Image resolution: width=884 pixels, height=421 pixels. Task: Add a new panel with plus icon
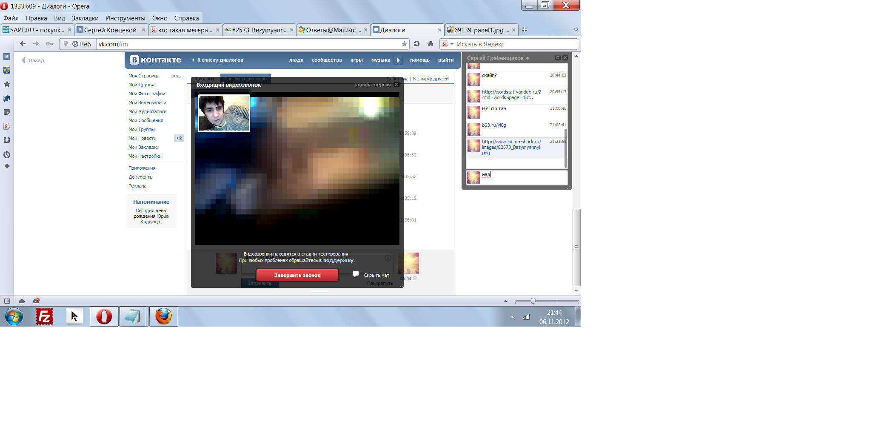(7, 166)
